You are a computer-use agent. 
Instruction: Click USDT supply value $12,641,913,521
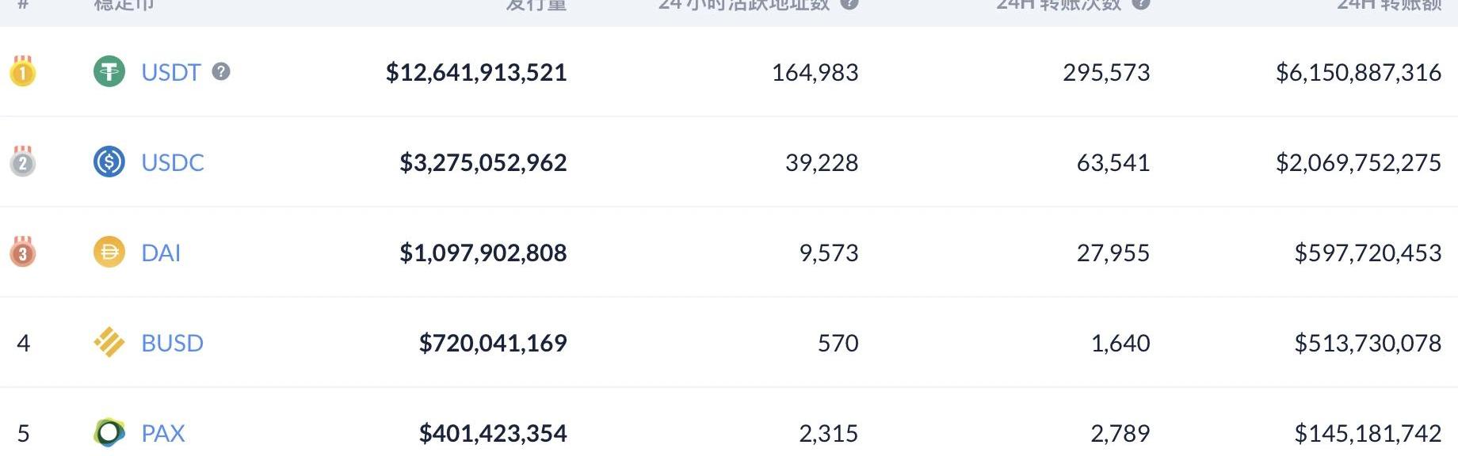point(476,73)
